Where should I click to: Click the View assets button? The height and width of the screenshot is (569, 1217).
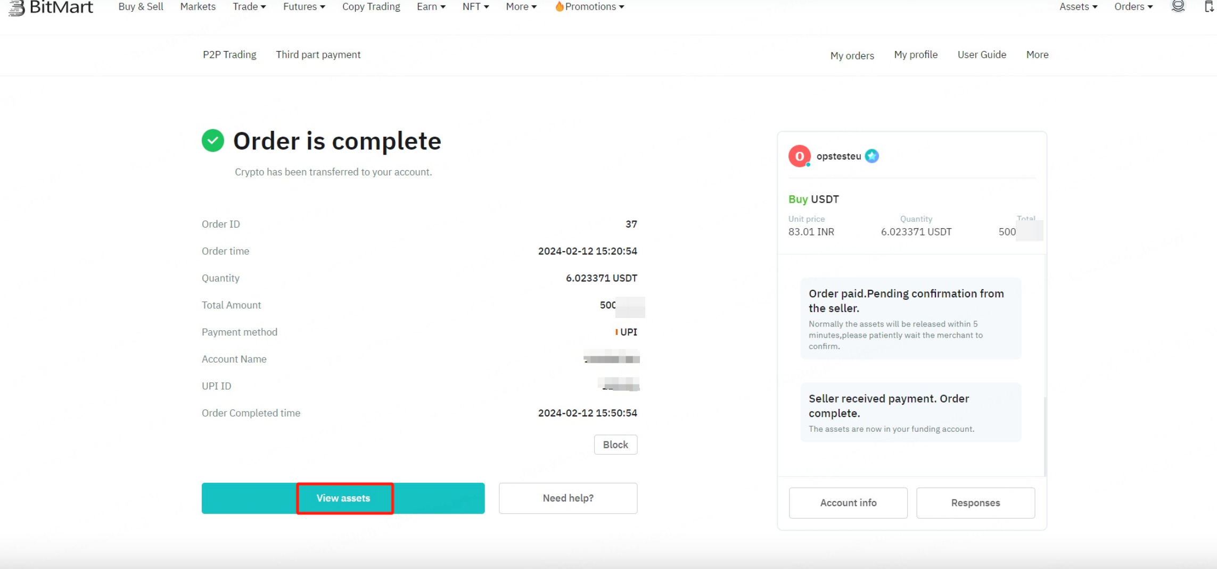click(x=343, y=498)
